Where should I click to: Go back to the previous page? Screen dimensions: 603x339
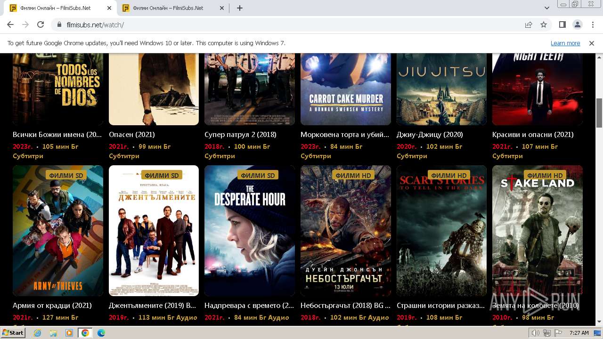pyautogui.click(x=10, y=24)
